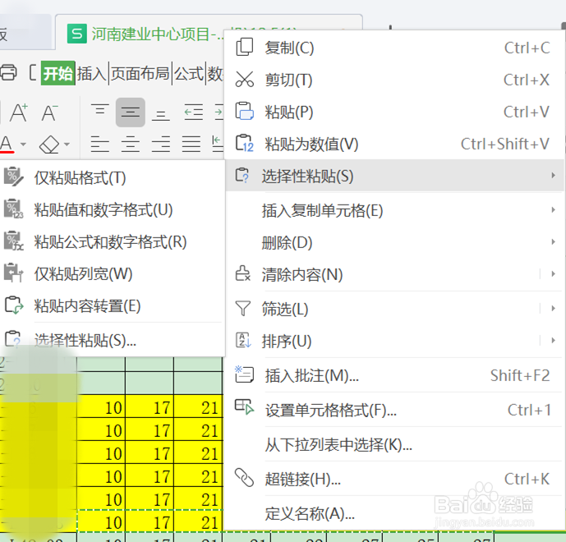Choose 定义名称(A)... entry
The image size is (566, 542).
[310, 513]
